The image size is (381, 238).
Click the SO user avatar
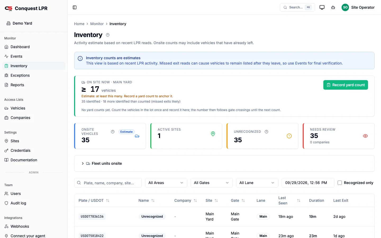345,7
